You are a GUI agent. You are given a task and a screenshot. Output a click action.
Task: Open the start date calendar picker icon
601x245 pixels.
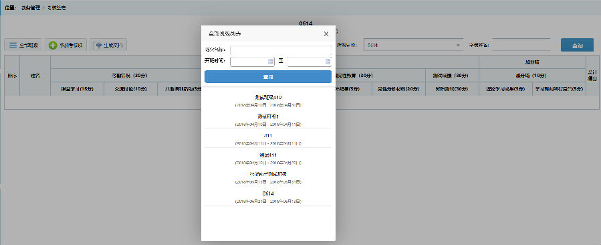click(270, 62)
